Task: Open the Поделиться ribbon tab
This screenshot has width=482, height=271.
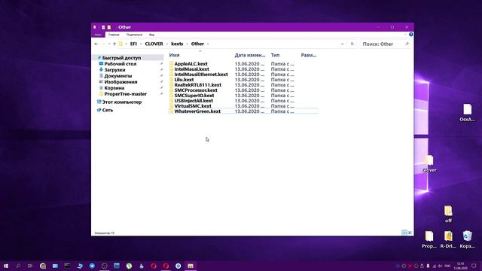Action: point(134,35)
